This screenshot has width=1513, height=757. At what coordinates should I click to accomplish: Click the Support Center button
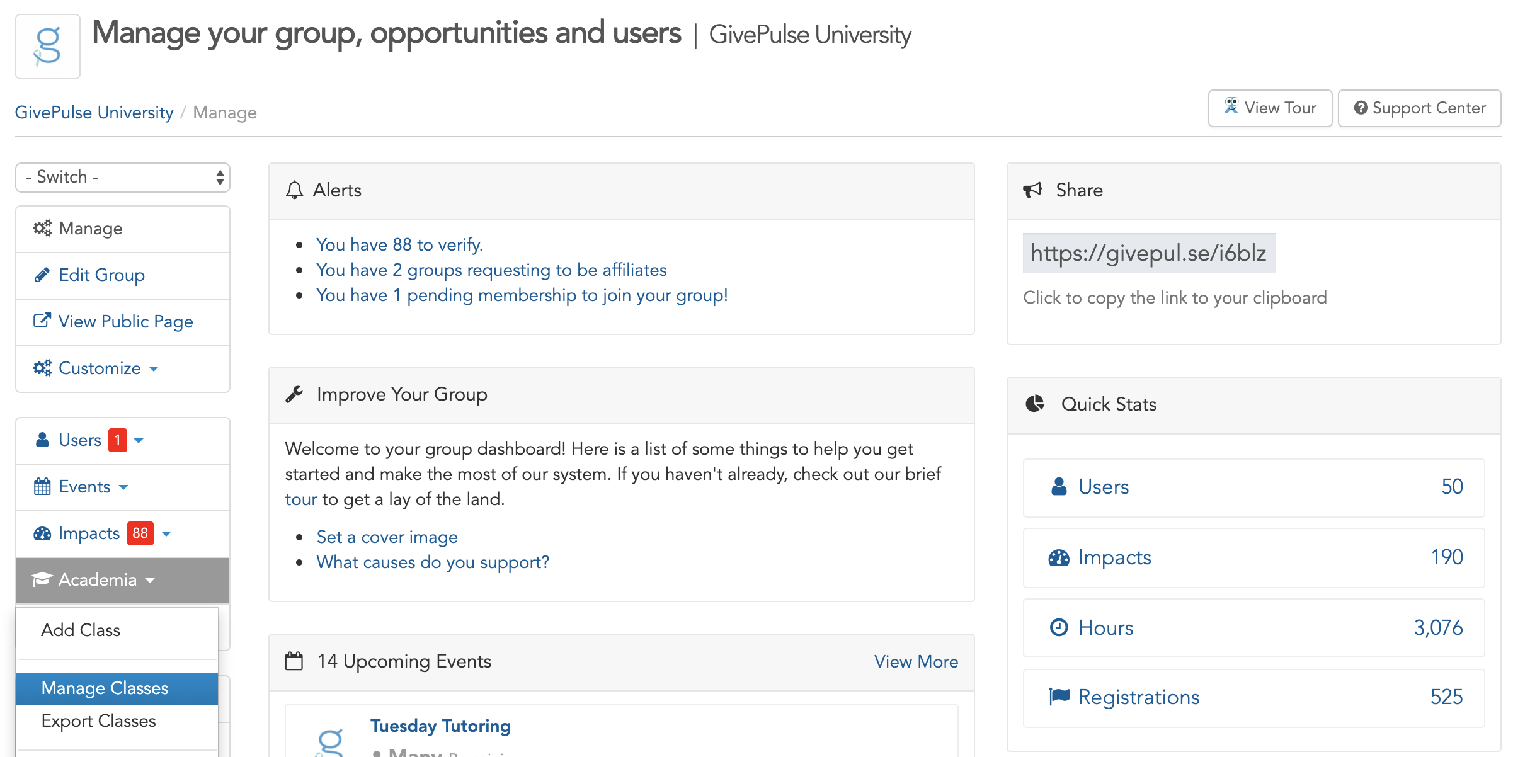[1419, 108]
